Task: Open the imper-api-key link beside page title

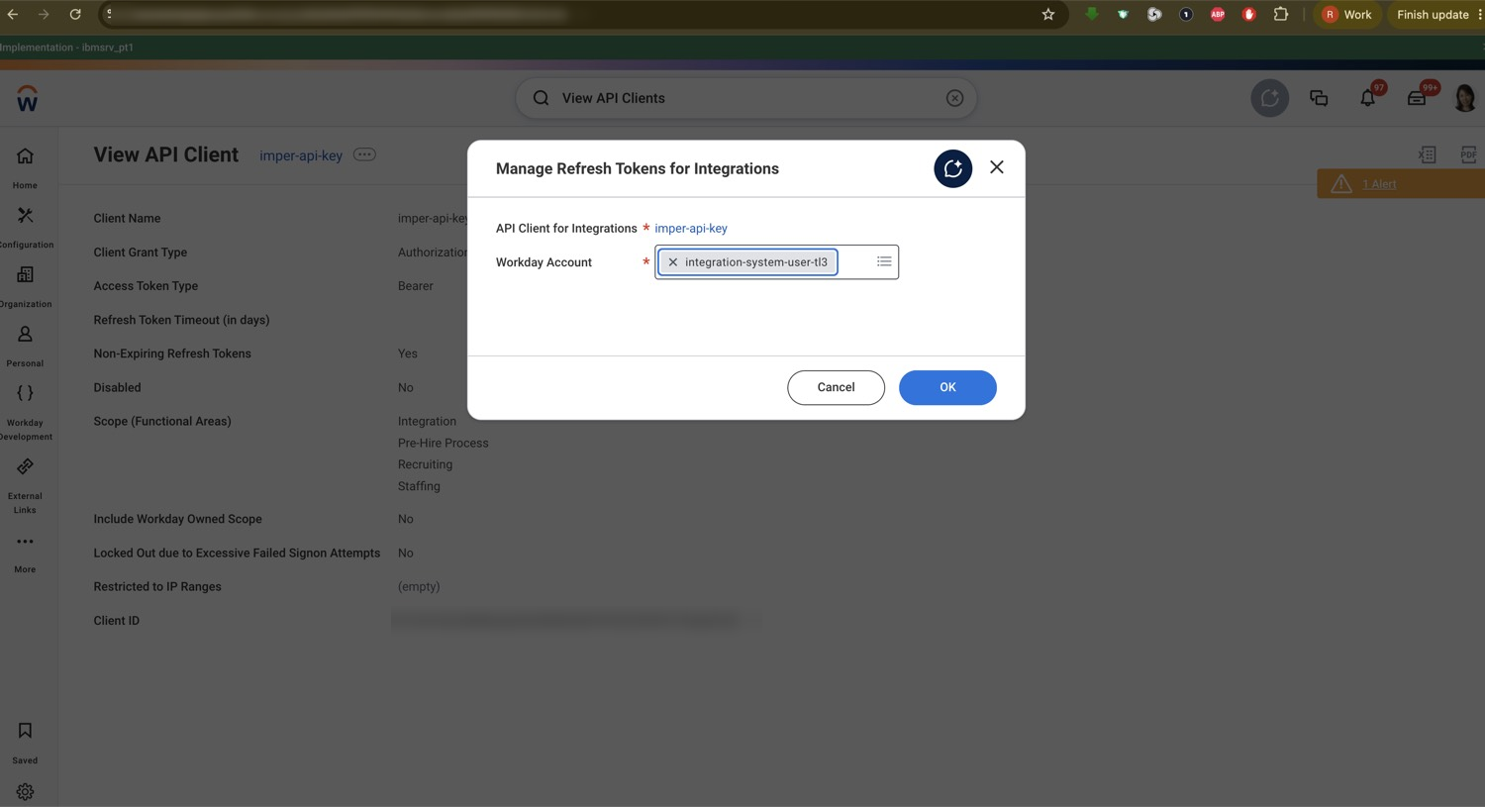Action: (x=301, y=155)
